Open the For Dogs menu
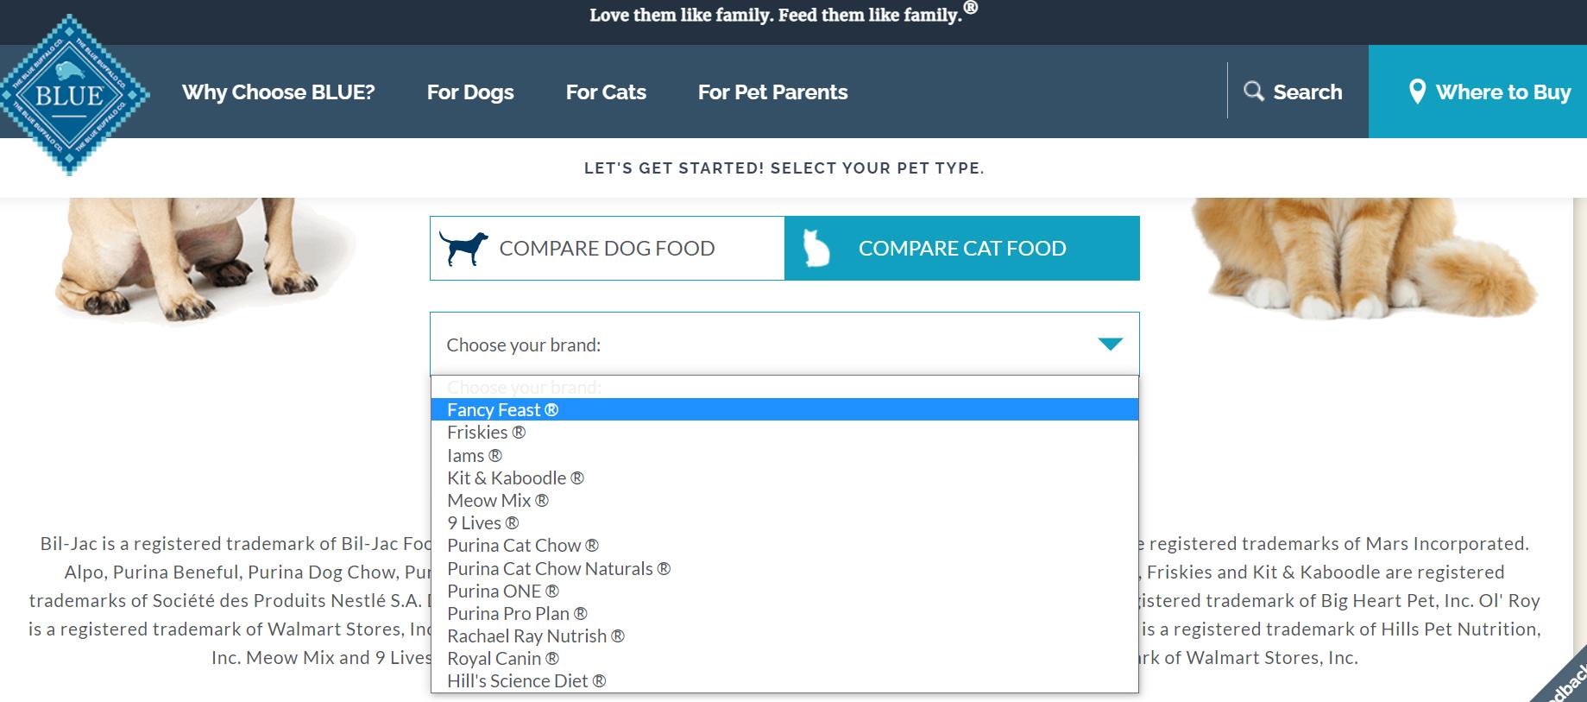1587x702 pixels. (470, 92)
